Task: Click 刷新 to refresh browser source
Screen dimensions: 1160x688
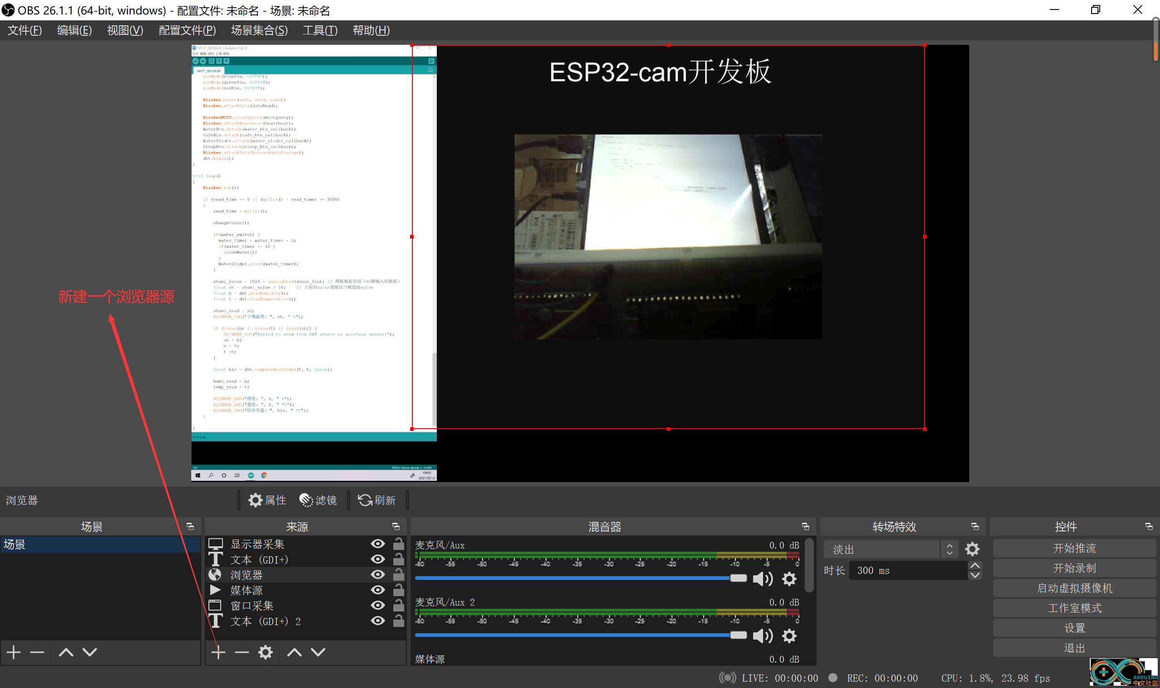Action: pyautogui.click(x=377, y=500)
